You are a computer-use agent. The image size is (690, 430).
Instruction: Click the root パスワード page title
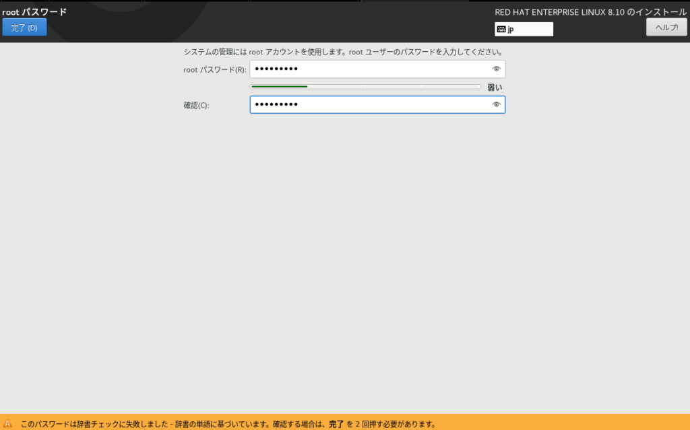(34, 11)
